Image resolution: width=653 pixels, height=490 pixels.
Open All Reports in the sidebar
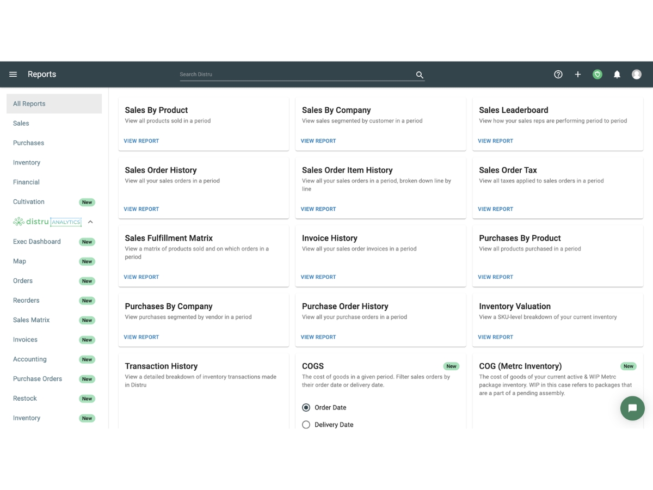click(x=54, y=104)
